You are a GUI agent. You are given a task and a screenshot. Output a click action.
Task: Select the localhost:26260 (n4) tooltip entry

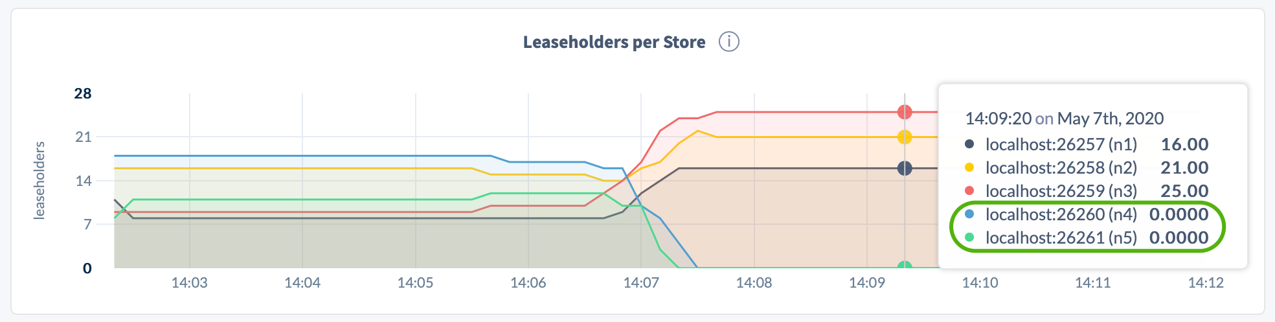tap(1061, 214)
